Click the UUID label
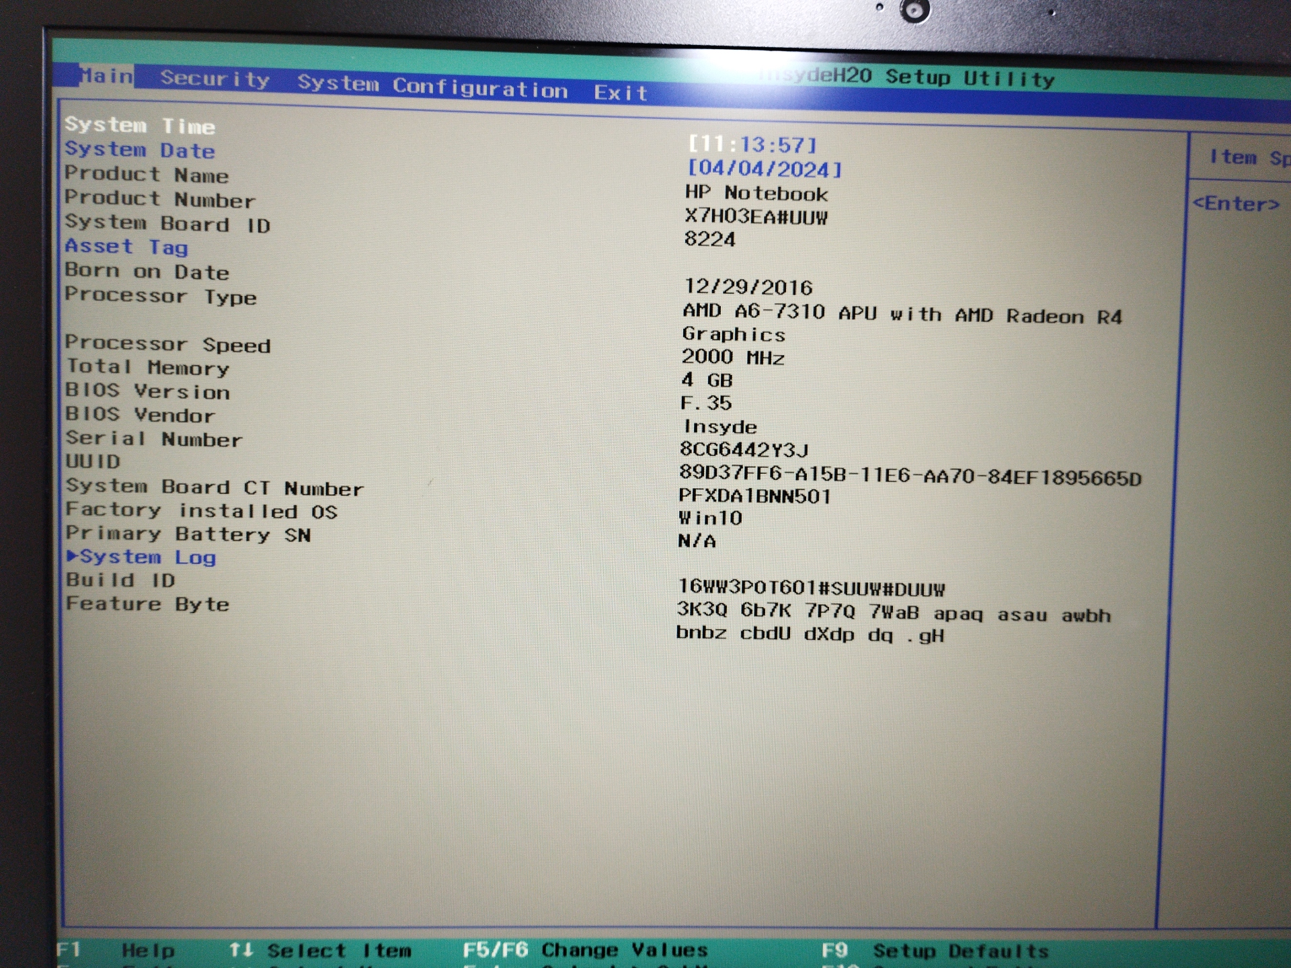The width and height of the screenshot is (1291, 968). coord(93,461)
